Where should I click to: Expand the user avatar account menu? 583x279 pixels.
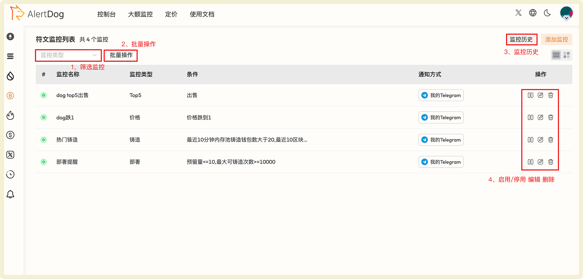[566, 13]
